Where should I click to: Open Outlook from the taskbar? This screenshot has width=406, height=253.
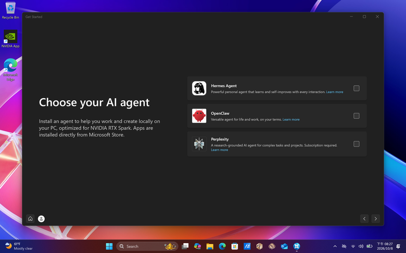pos(284,246)
